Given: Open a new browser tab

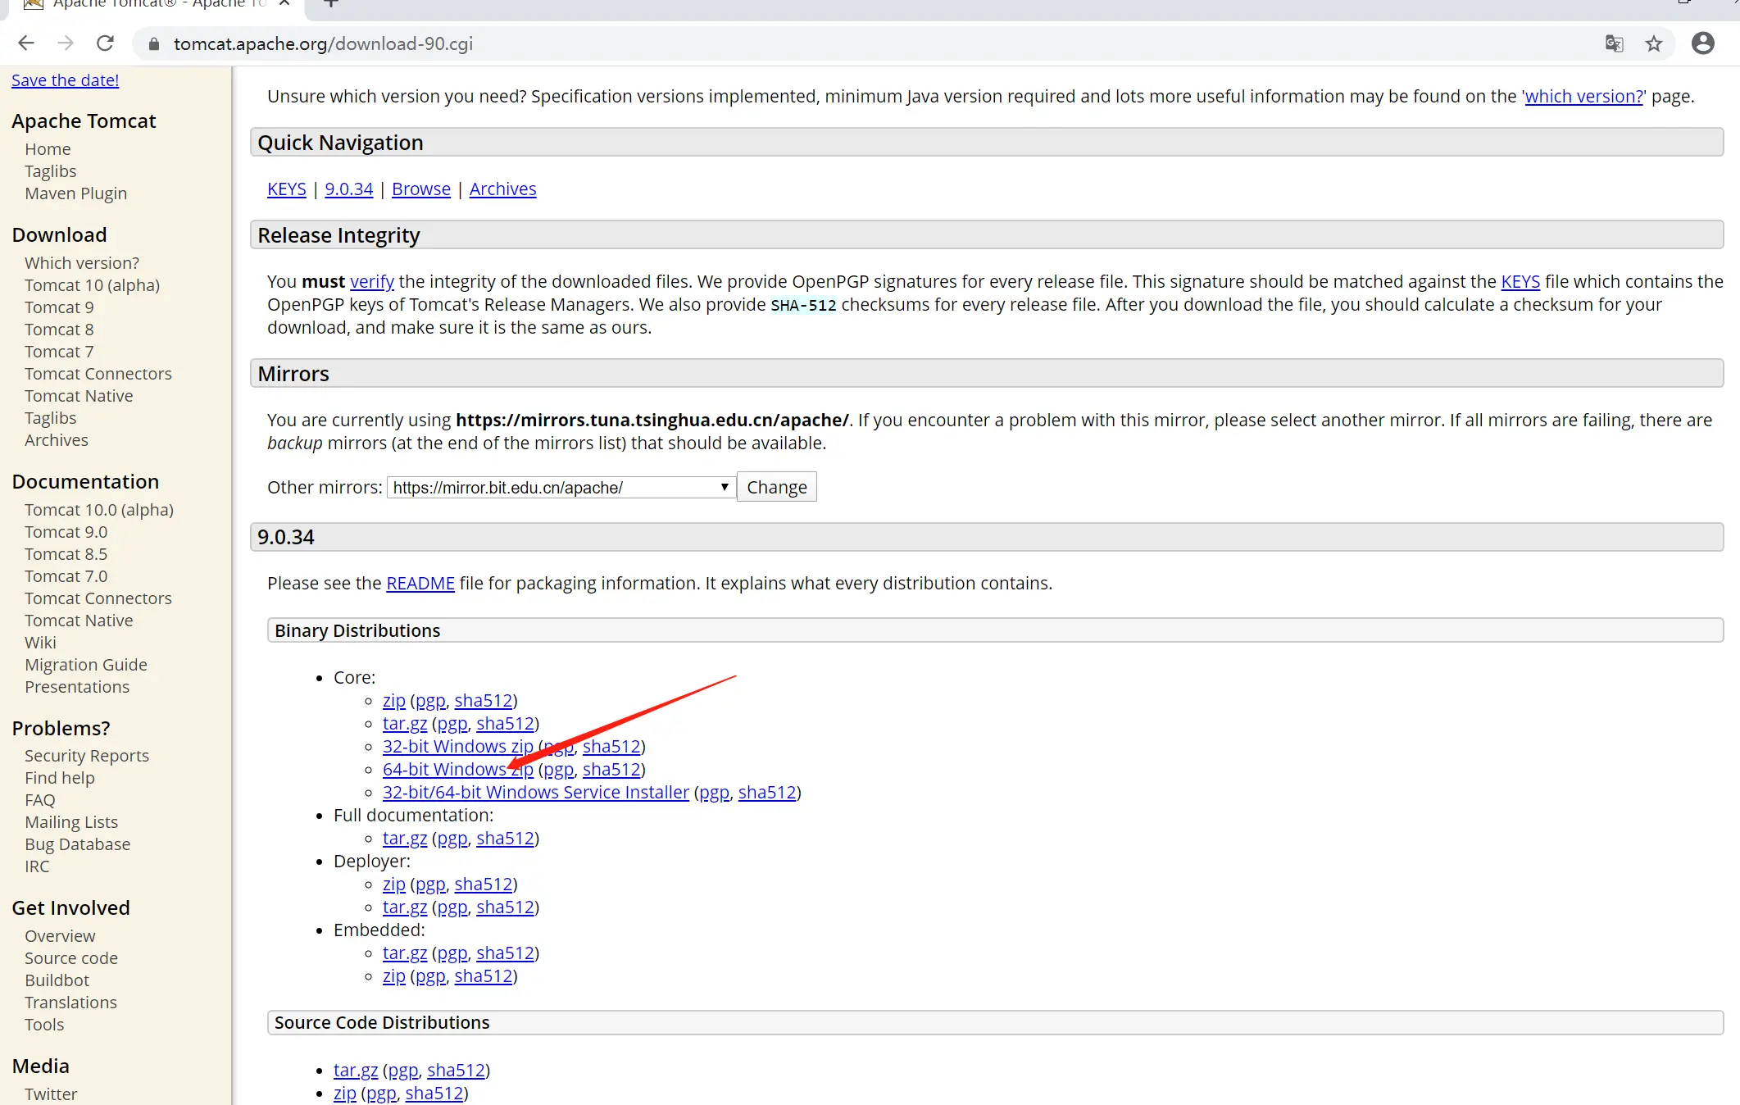Looking at the screenshot, I should click(x=331, y=3).
